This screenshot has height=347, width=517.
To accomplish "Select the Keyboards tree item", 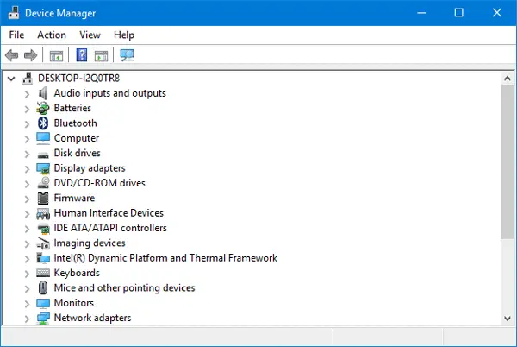I will [77, 273].
